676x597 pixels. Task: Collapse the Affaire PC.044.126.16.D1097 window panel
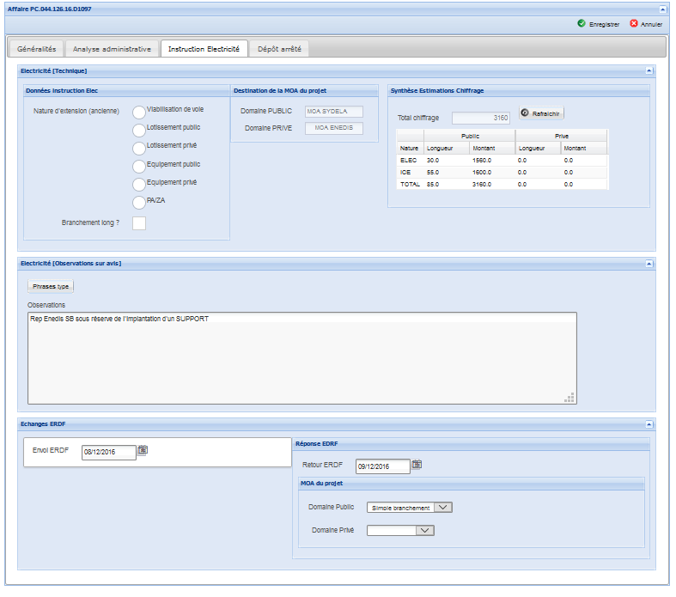[x=662, y=9]
